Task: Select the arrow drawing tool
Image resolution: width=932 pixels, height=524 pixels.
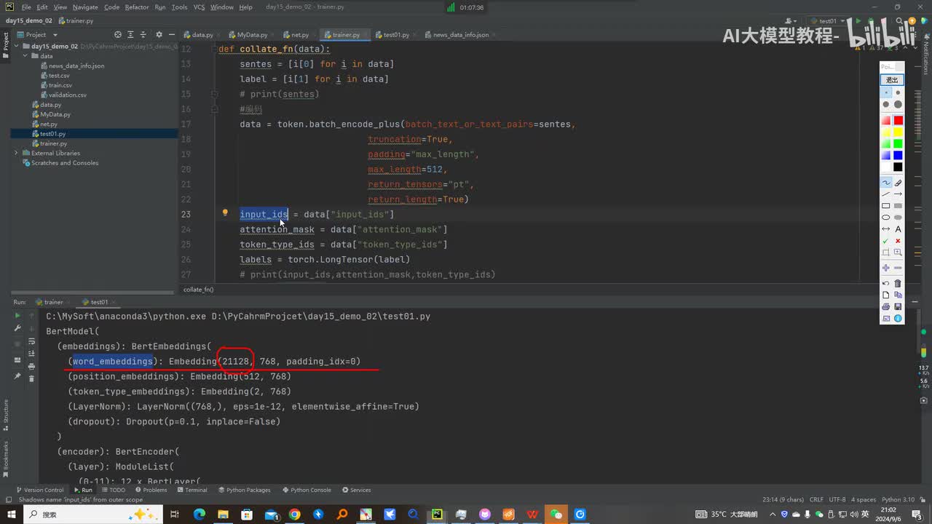Action: (898, 194)
